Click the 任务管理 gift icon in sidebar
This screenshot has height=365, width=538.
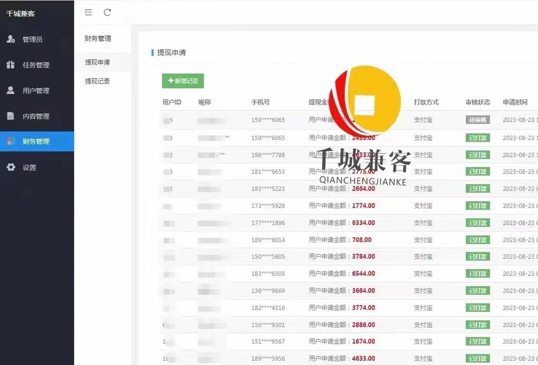coord(10,65)
